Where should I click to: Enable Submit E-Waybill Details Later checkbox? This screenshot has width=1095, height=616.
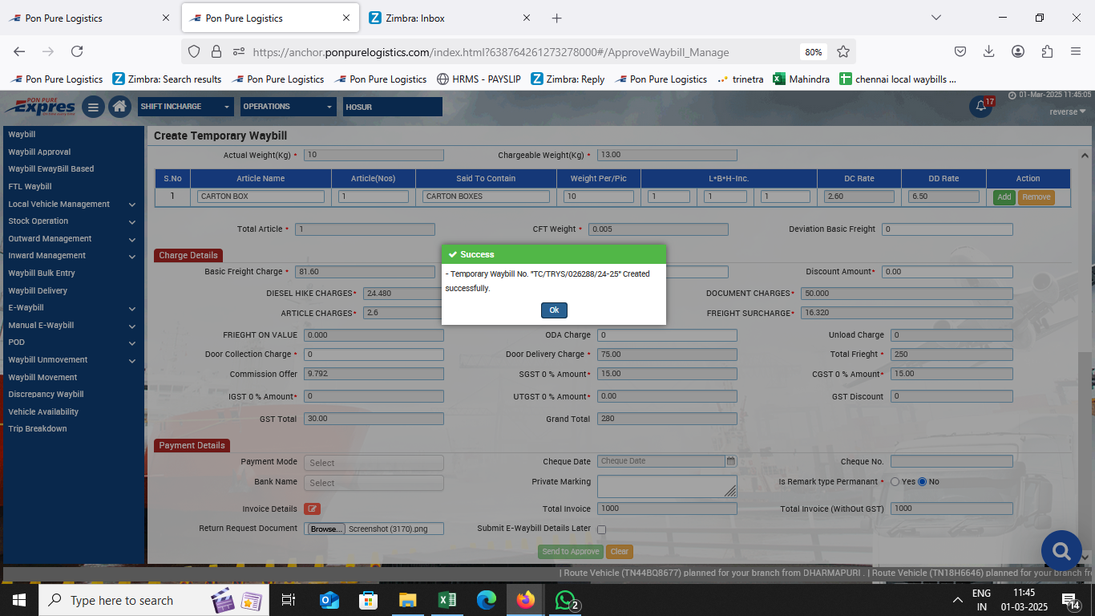click(602, 529)
